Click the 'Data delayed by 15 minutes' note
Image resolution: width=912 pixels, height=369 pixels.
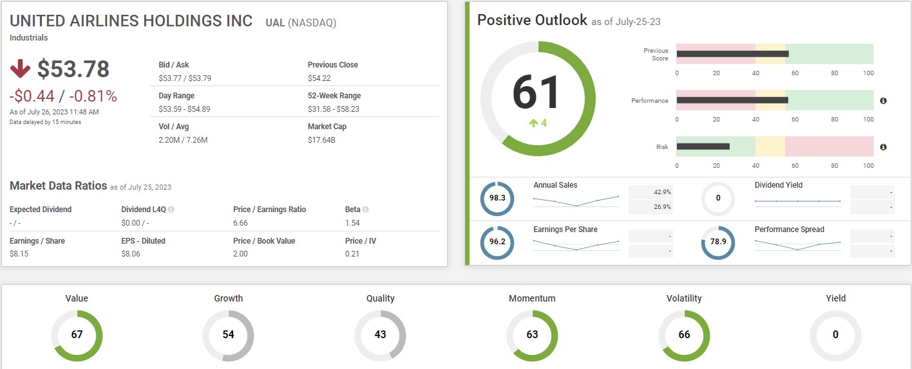pyautogui.click(x=45, y=122)
